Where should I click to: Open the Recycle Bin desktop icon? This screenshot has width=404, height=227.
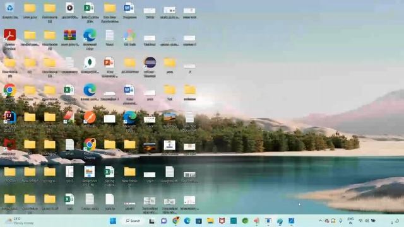pos(10,8)
